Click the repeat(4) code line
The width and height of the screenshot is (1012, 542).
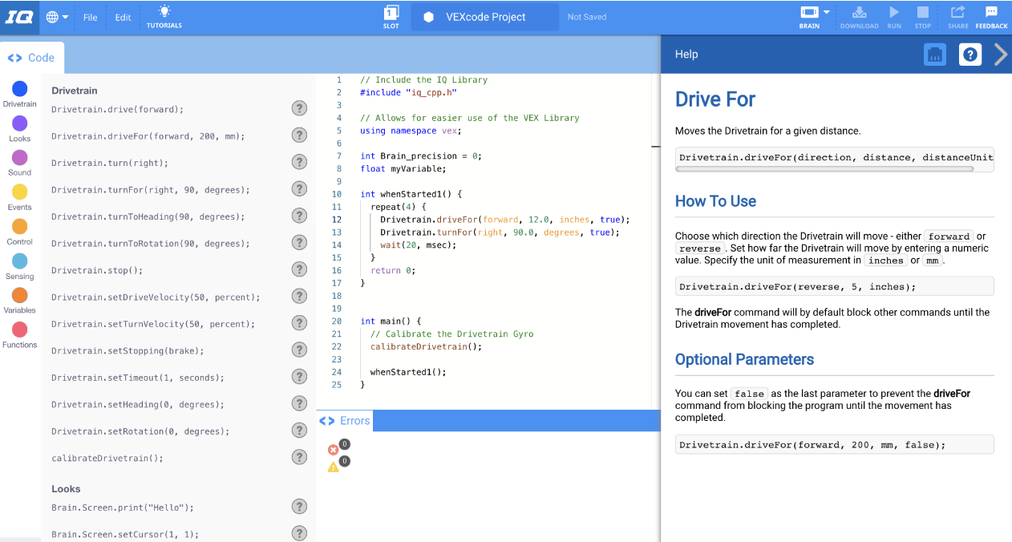[x=398, y=207]
